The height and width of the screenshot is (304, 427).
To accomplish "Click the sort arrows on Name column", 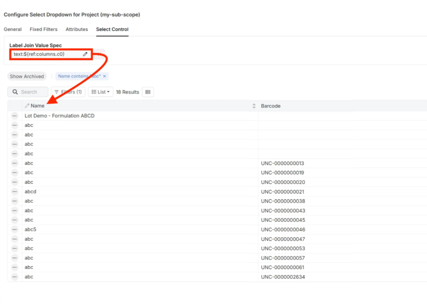I will [x=254, y=106].
